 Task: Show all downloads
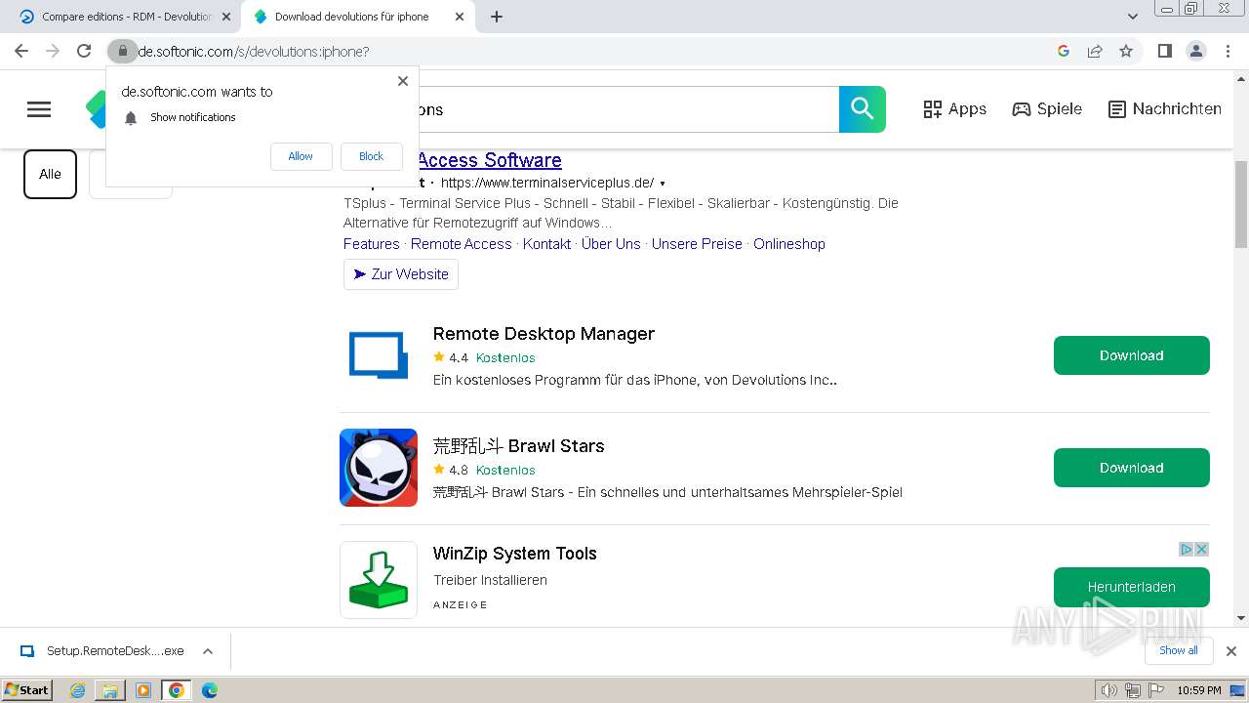[x=1179, y=650]
